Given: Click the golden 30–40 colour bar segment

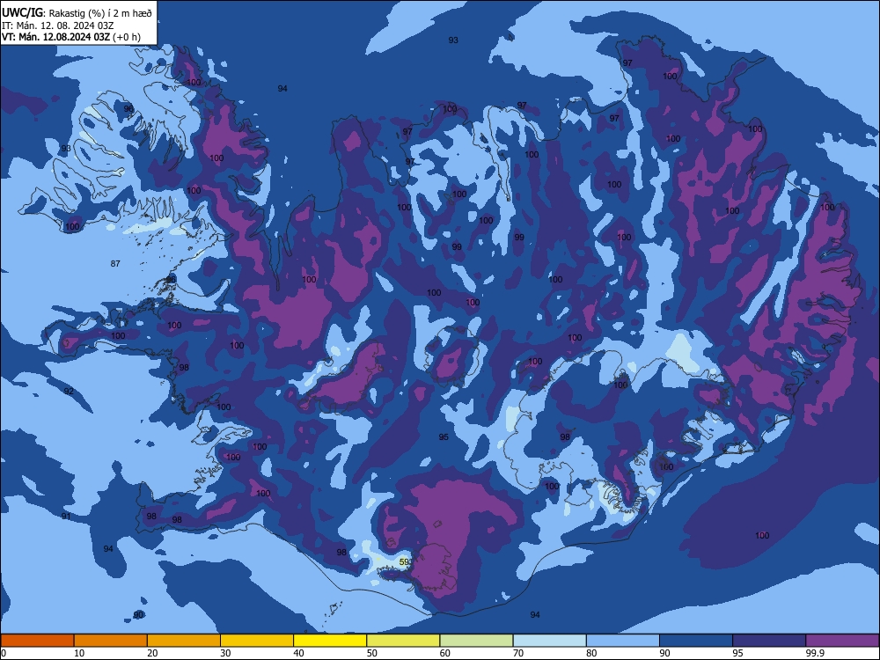Looking at the screenshot, I should click(x=257, y=641).
